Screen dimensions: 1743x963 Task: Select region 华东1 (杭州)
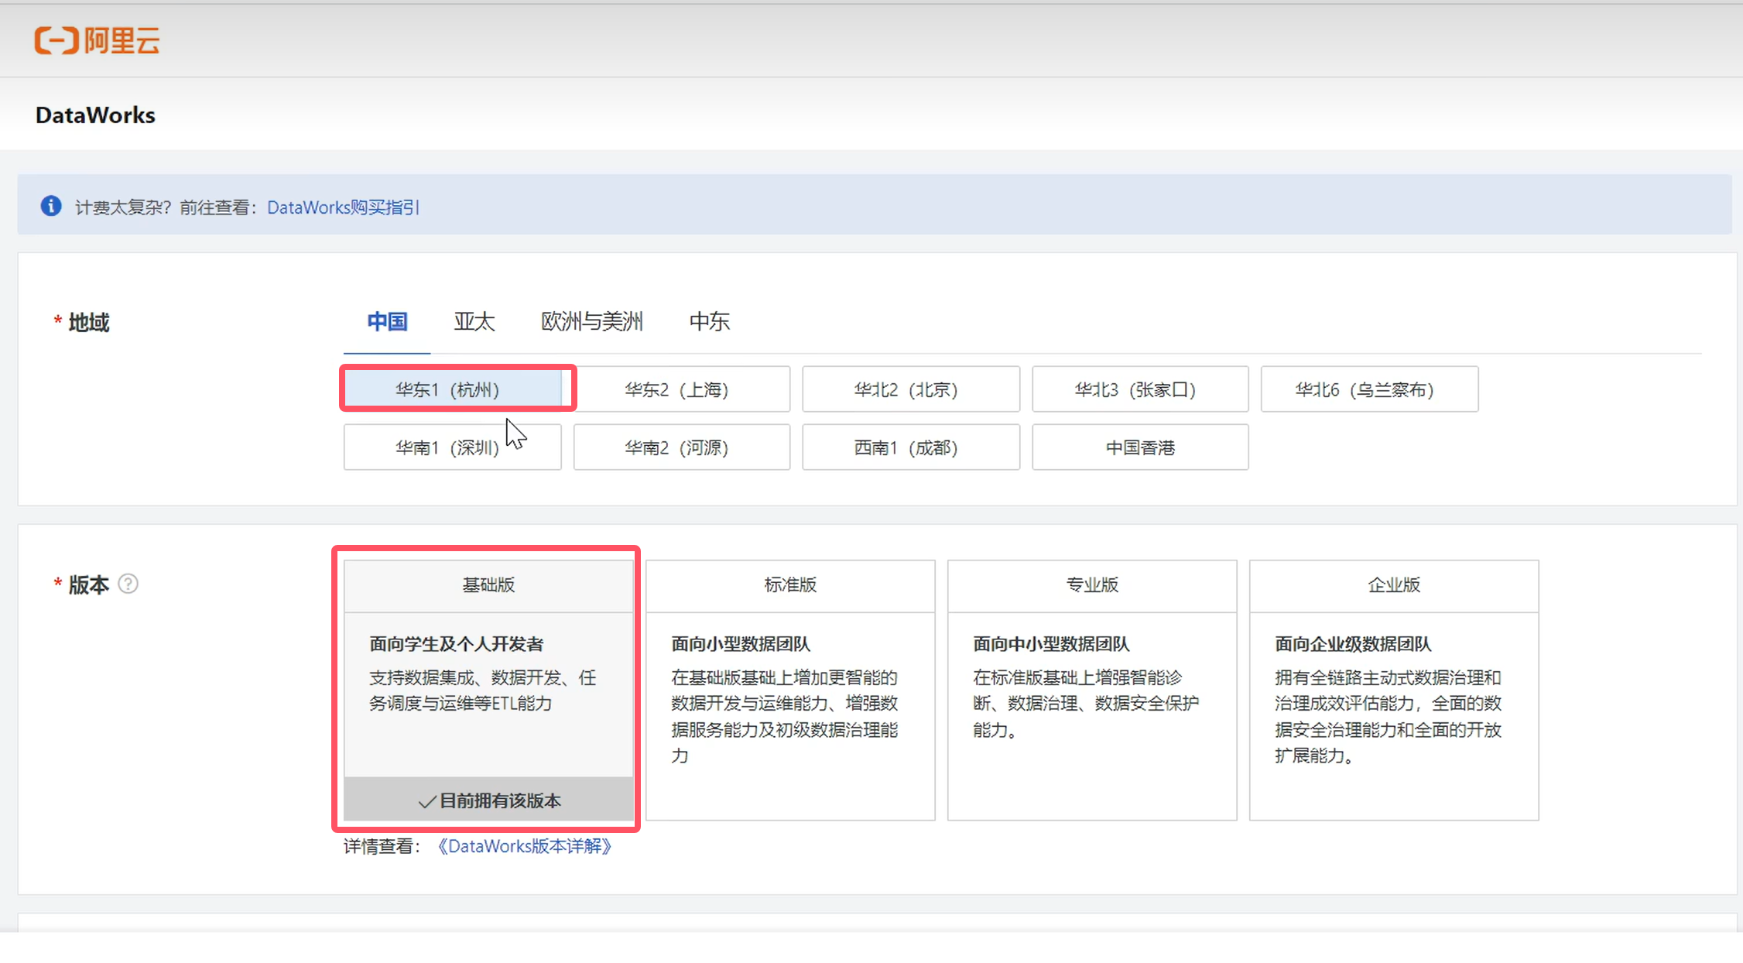pyautogui.click(x=452, y=389)
